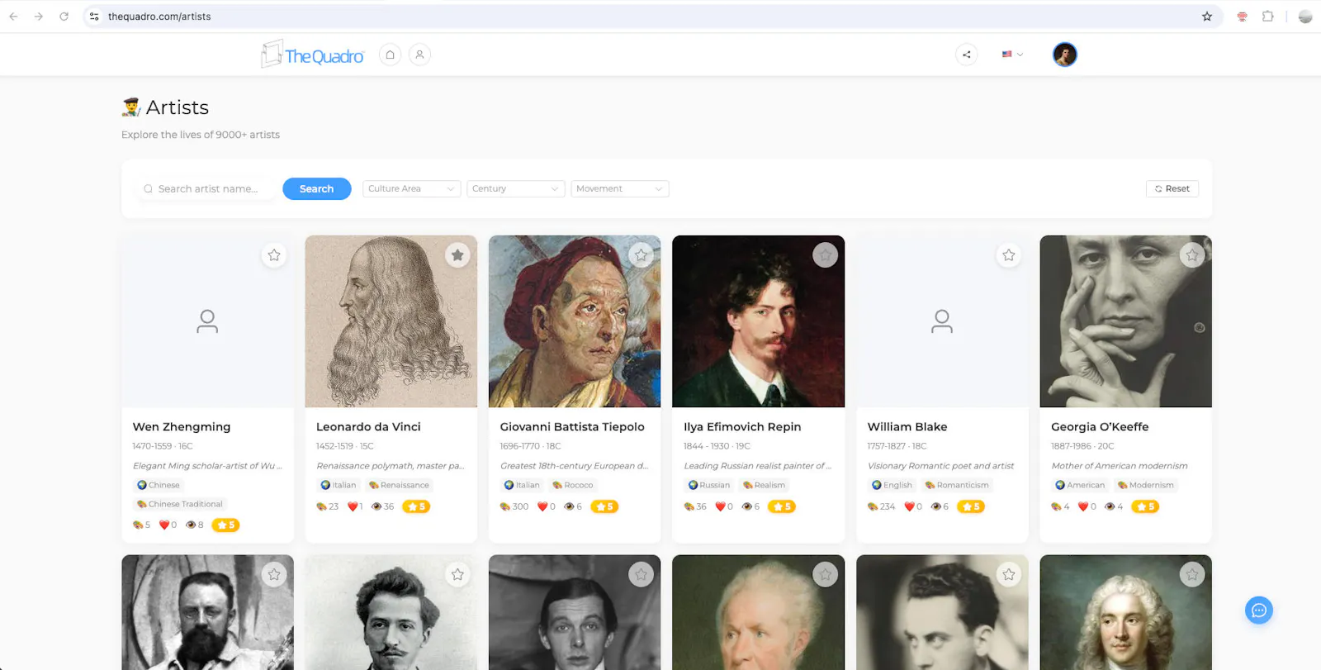Open Ilya Efimovich Repin portrait
This screenshot has height=670, width=1321.
(x=759, y=321)
